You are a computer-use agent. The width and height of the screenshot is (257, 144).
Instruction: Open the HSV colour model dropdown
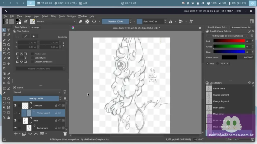tap(224, 63)
